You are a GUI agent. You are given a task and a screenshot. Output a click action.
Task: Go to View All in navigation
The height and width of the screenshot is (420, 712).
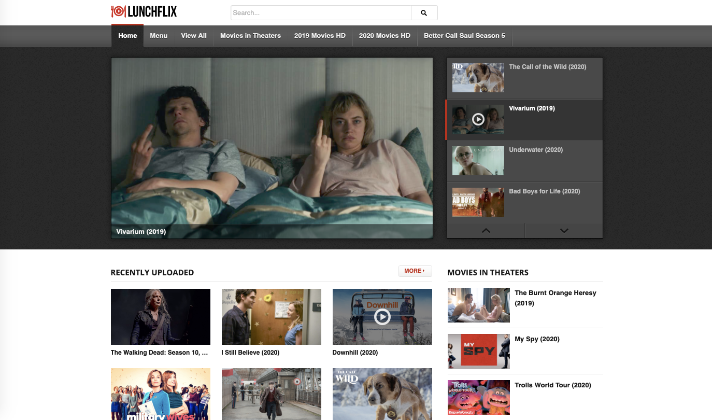194,36
